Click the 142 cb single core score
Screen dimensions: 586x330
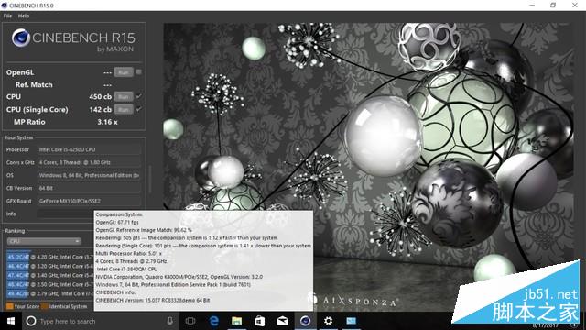[x=100, y=109]
